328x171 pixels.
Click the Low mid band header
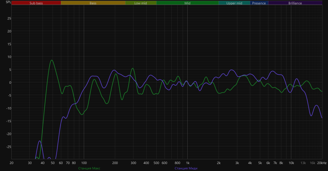click(x=141, y=3)
